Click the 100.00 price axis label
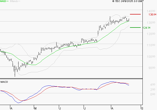The image size is (157, 110). pyautogui.click(x=151, y=56)
